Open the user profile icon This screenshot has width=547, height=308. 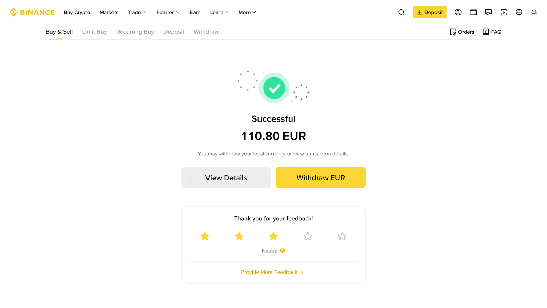pyautogui.click(x=458, y=12)
